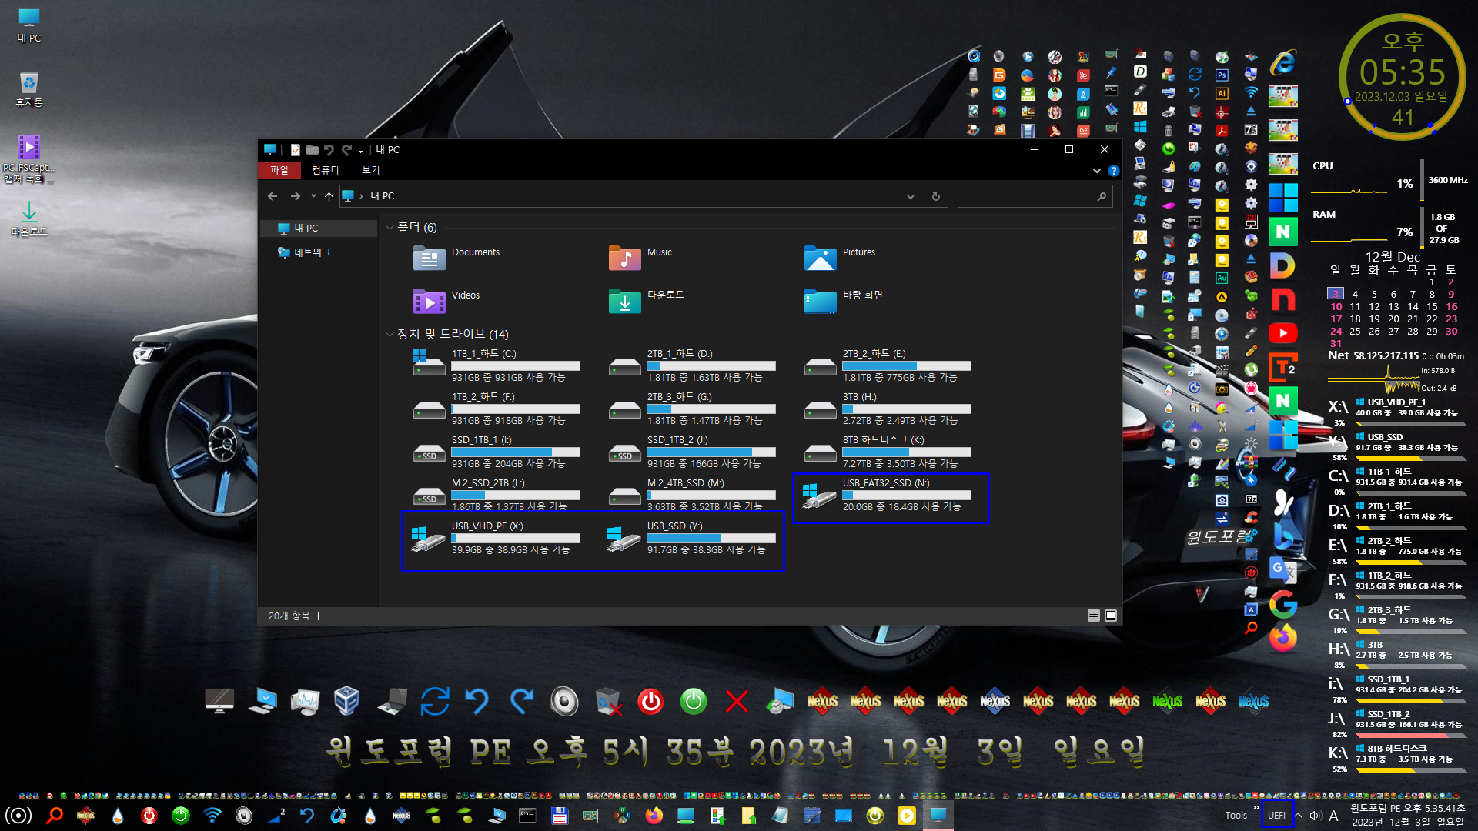Screen dimensions: 1478x831
Task: Click the title bar properties button
Action: tap(295, 150)
